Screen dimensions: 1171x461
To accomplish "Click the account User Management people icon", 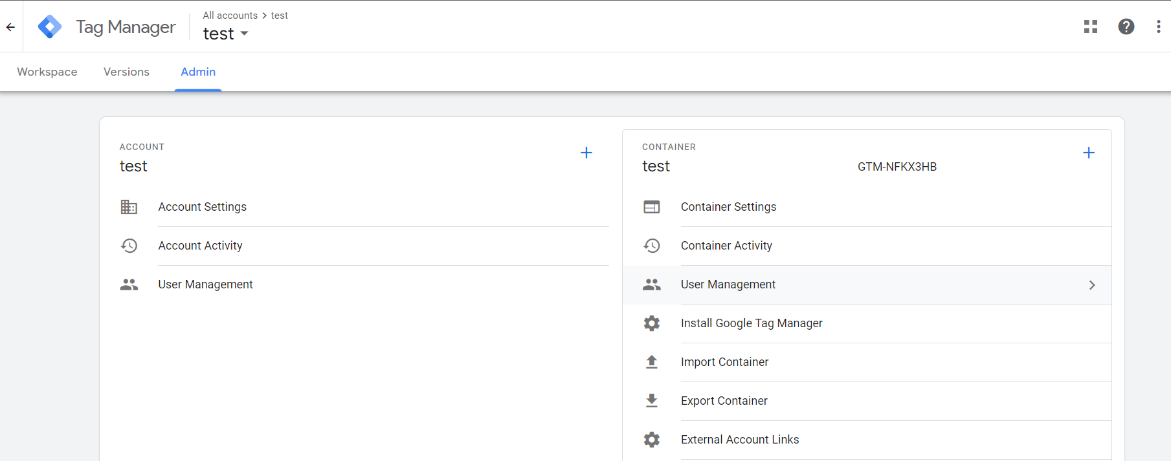I will click(129, 284).
